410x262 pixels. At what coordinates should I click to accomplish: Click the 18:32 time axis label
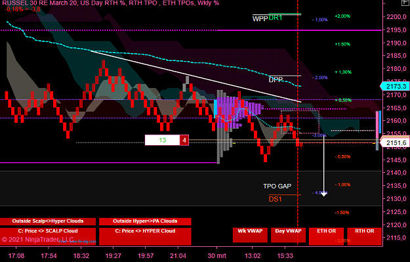pyautogui.click(x=81, y=255)
